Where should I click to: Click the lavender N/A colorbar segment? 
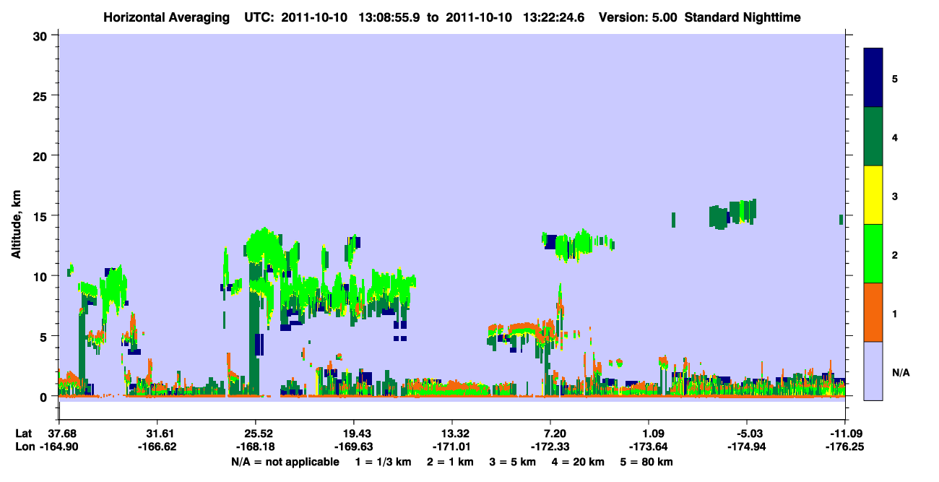(873, 370)
